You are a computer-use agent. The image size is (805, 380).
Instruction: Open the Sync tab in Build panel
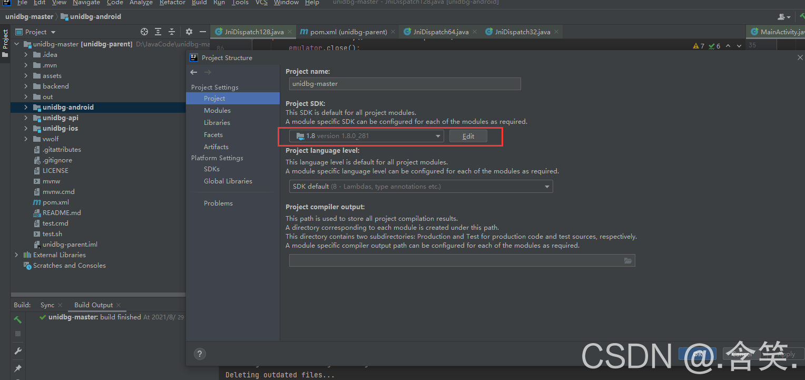click(47, 305)
